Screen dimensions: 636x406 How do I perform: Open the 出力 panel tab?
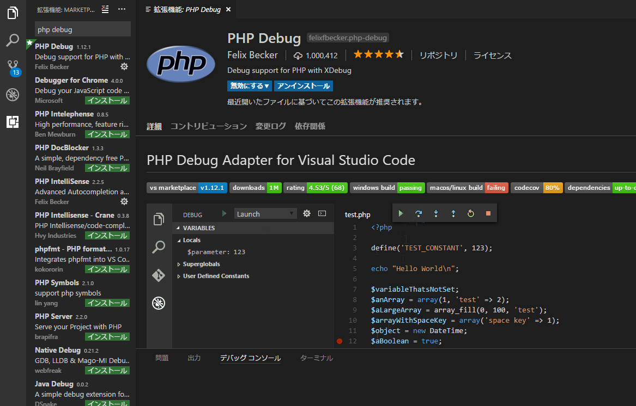195,358
